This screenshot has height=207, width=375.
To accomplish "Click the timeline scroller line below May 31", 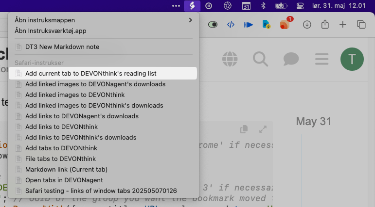I will 302,171.
